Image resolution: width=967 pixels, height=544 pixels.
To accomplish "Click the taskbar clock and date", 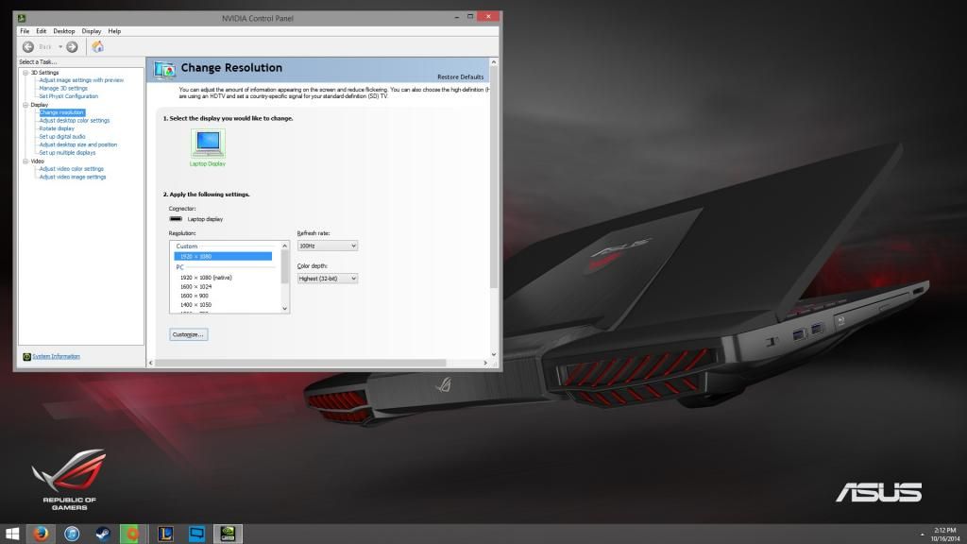I will coord(944,535).
